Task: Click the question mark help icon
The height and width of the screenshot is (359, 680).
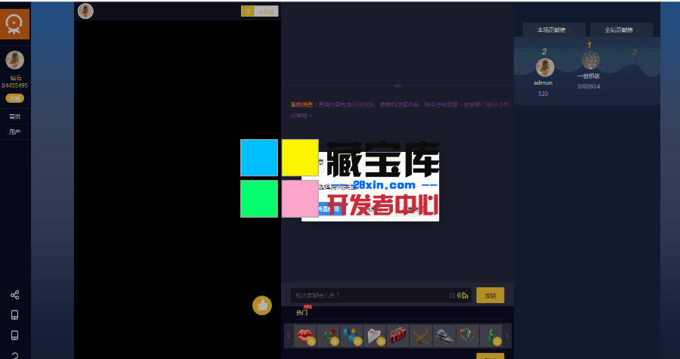Action: (15, 355)
